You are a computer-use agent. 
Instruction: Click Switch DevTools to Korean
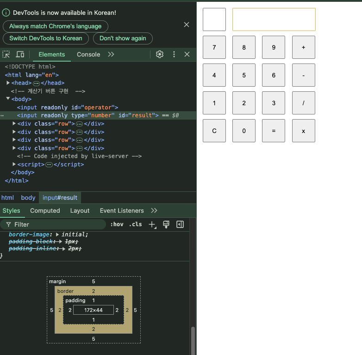[46, 38]
